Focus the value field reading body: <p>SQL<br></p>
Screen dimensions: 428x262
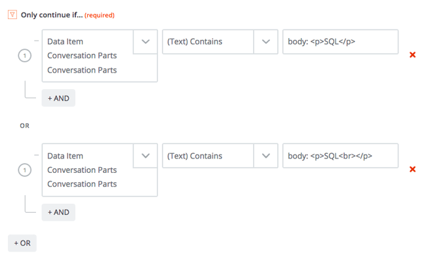340,157
